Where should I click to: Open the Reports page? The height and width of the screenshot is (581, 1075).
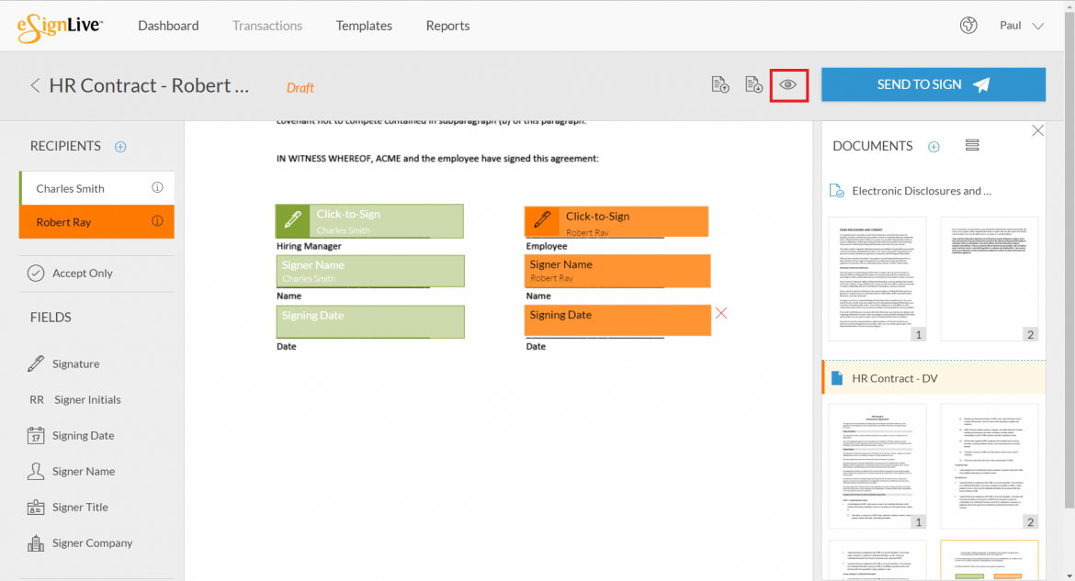447,25
